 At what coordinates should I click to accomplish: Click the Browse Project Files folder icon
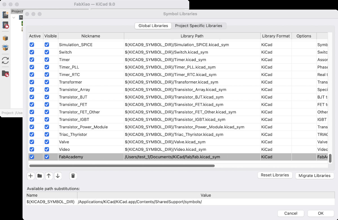tap(5, 73)
